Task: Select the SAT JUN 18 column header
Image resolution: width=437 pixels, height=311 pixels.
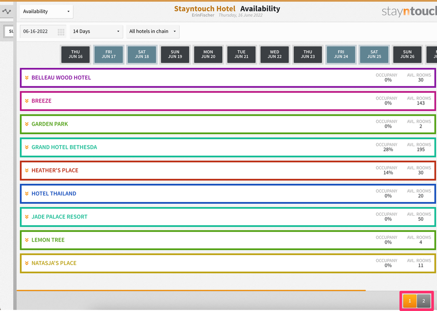Action: [142, 55]
